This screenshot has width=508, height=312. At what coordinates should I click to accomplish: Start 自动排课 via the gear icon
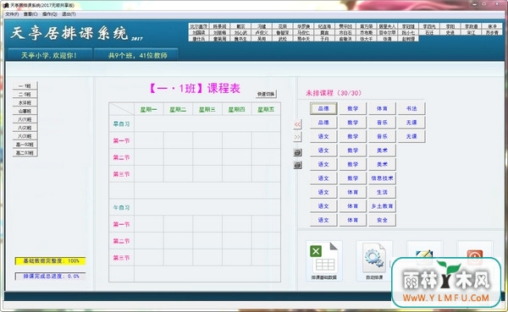click(x=374, y=261)
